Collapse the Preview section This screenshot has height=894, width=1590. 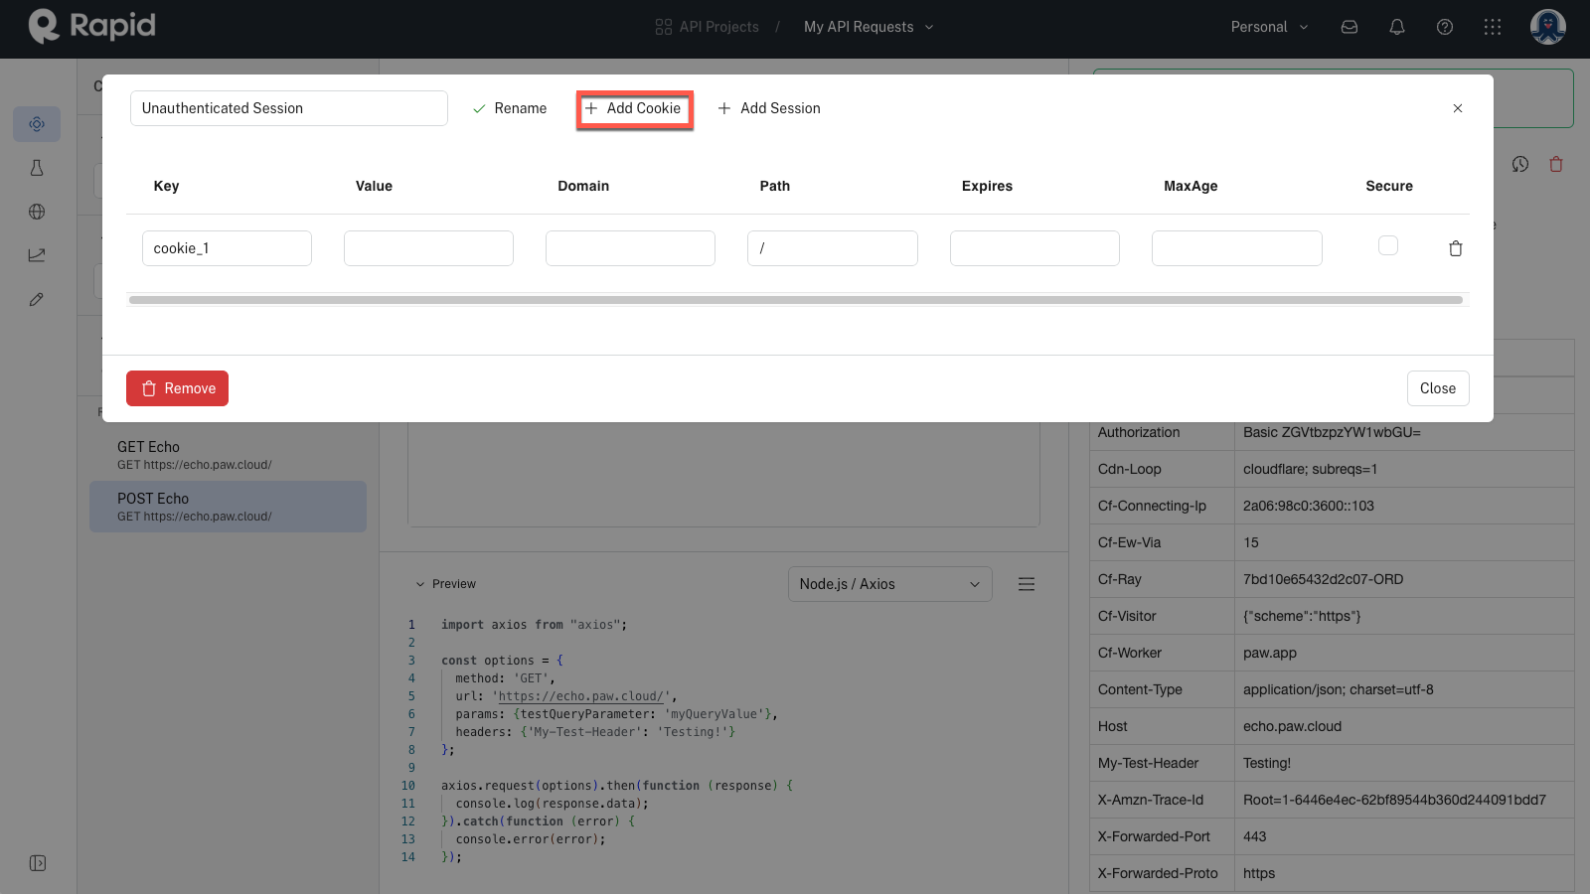445,584
